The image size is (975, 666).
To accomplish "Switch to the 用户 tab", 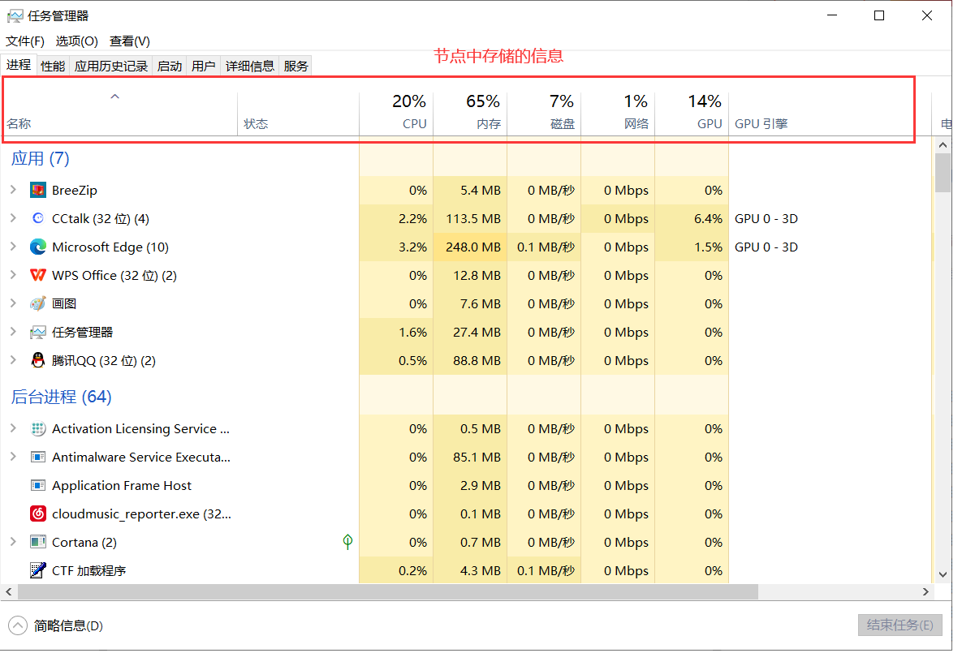I will click(x=204, y=67).
